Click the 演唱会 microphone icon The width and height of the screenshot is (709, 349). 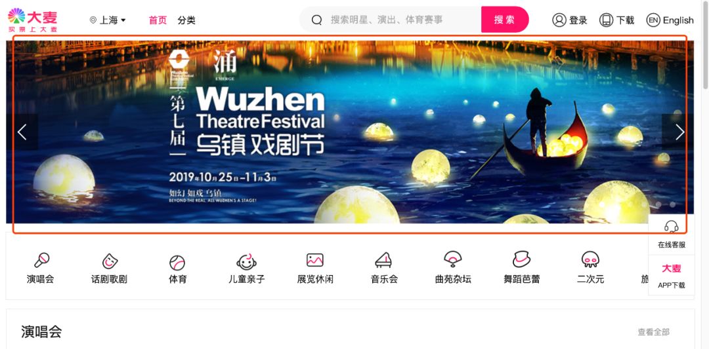(41, 260)
